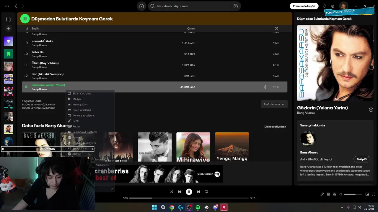Create a new playlist with plus icon
This screenshot has height=212, width=378.
pos(8,29)
